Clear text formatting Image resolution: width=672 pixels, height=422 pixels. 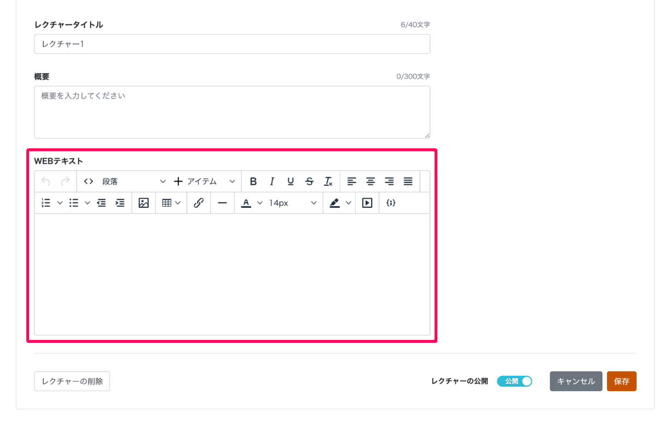point(328,181)
